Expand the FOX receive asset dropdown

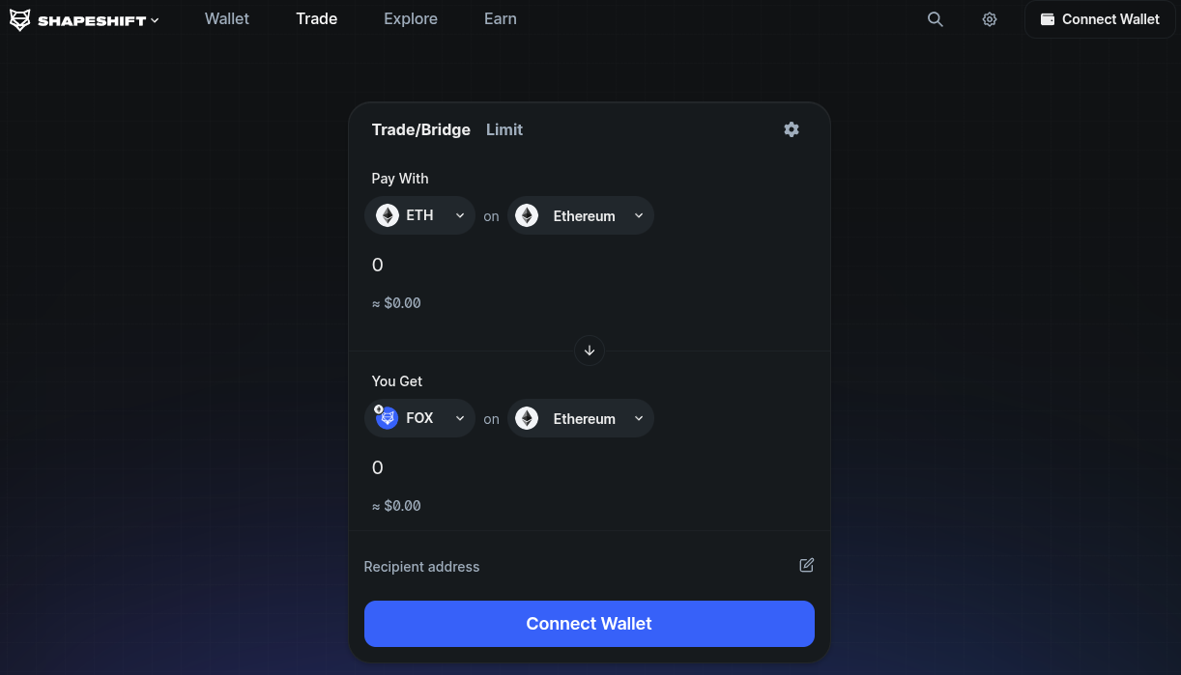460,418
